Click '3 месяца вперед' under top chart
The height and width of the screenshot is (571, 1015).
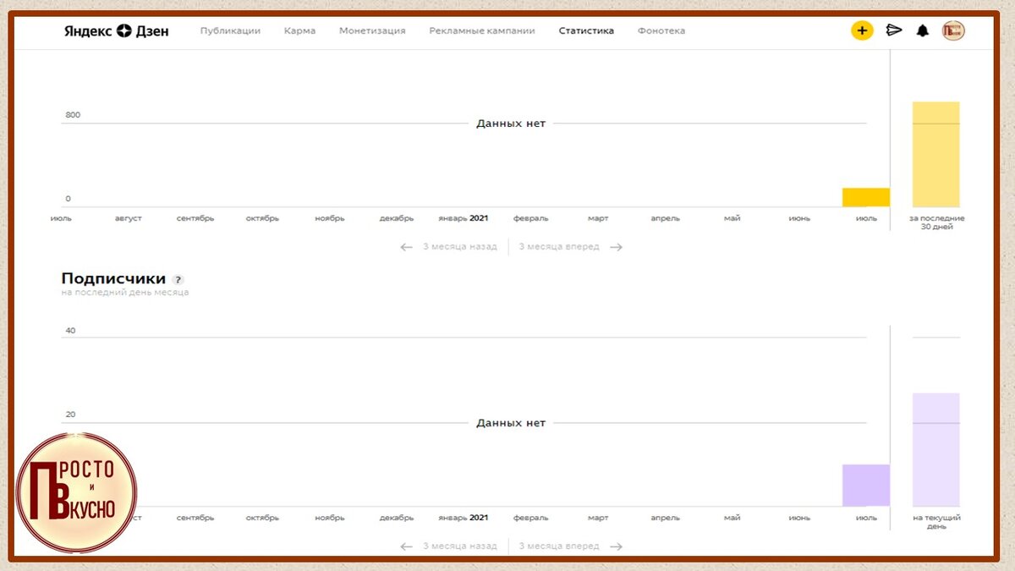coord(559,247)
